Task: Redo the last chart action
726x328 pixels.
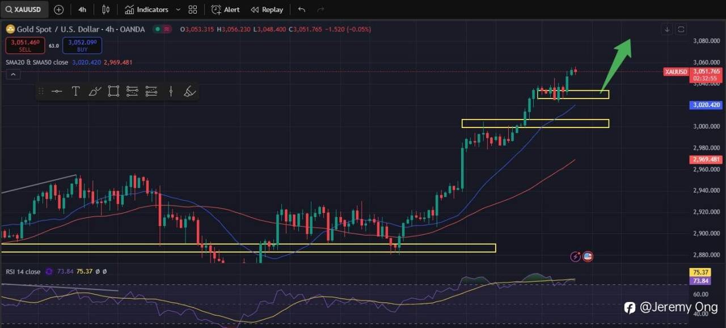Action: pos(321,10)
